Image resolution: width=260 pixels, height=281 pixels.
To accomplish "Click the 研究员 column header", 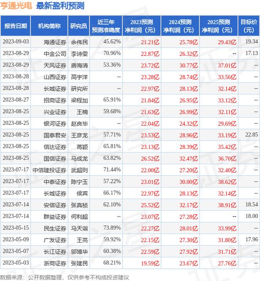I will click(x=79, y=26).
